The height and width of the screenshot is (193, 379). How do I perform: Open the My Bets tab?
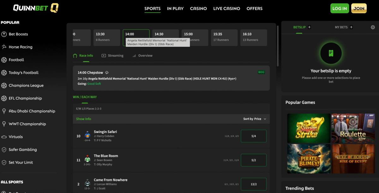[343, 27]
